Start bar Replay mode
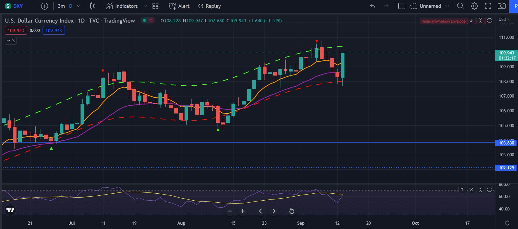This screenshot has width=518, height=229. 209,6
